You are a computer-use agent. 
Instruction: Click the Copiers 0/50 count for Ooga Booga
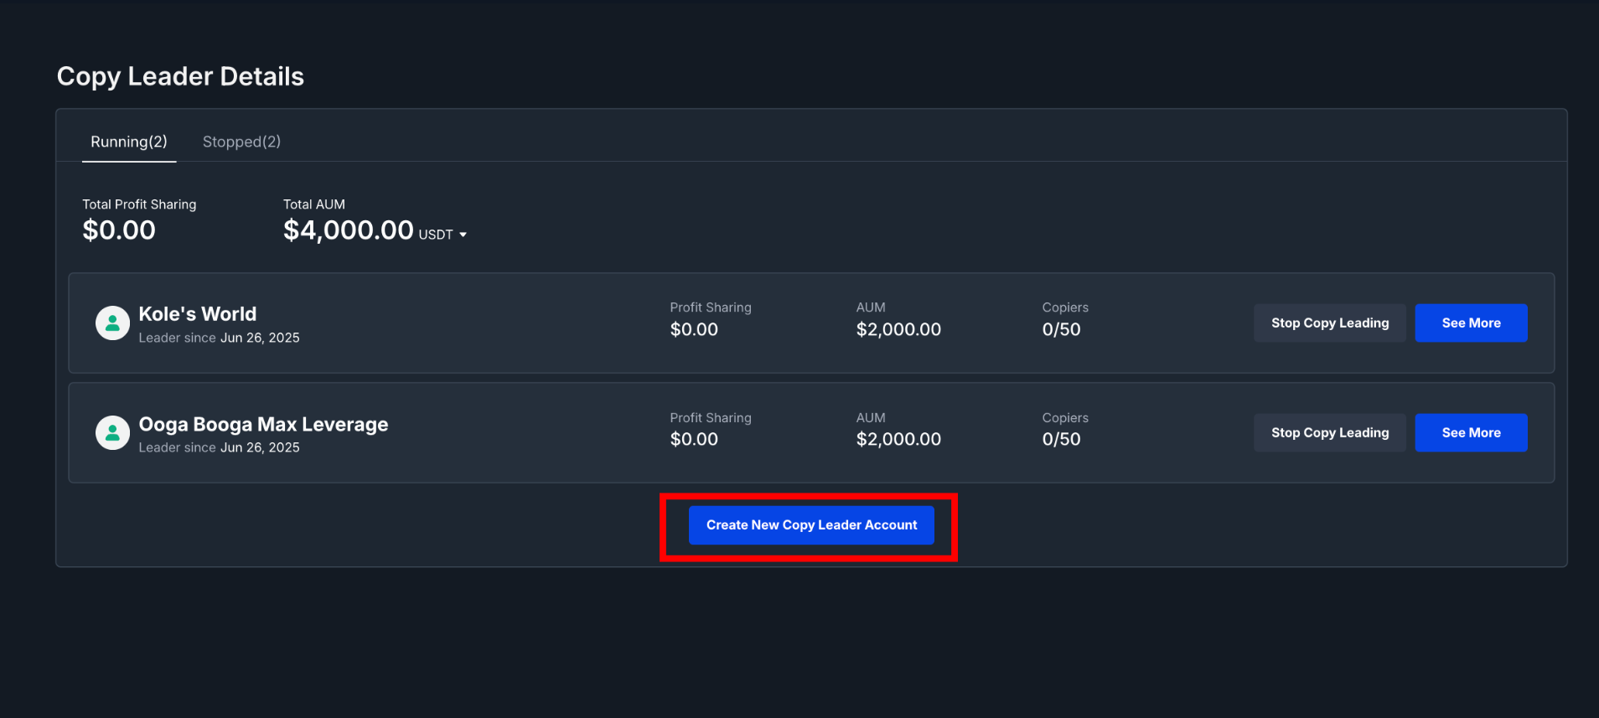tap(1061, 440)
